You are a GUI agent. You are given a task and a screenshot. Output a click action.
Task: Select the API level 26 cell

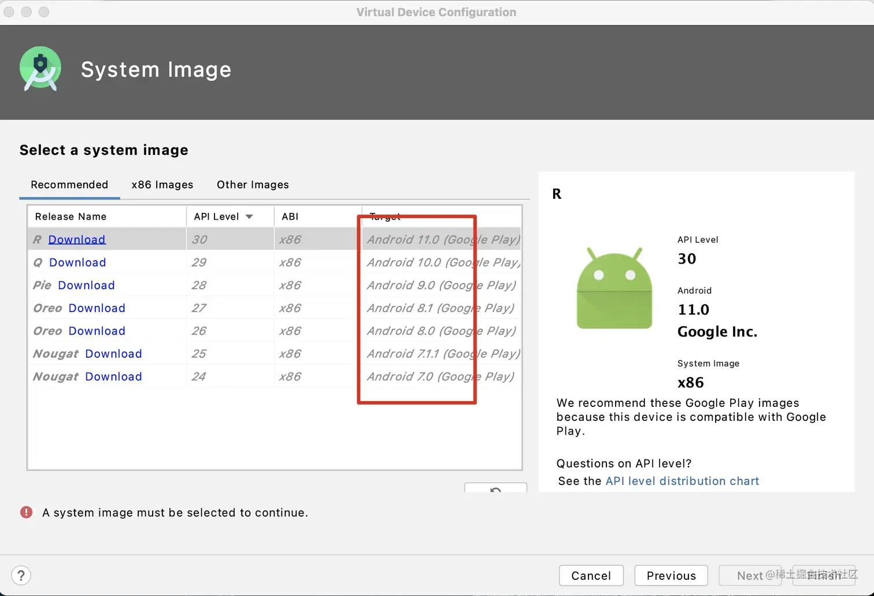(x=230, y=331)
